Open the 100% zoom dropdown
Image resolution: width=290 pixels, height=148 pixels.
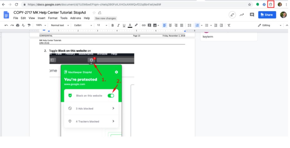point(41,25)
